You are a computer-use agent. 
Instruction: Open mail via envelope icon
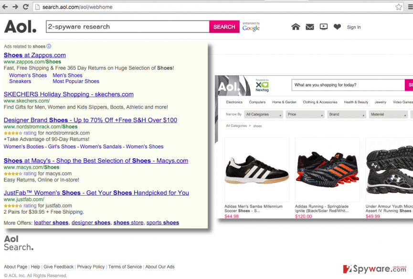coord(310,27)
